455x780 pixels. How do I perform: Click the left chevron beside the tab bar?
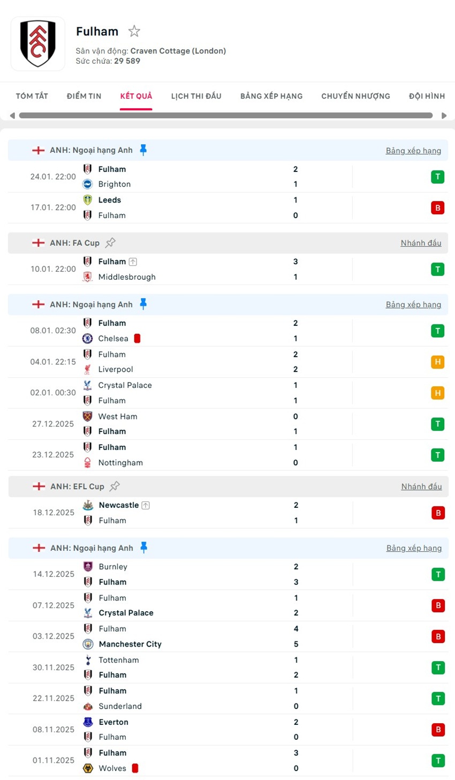tap(11, 115)
